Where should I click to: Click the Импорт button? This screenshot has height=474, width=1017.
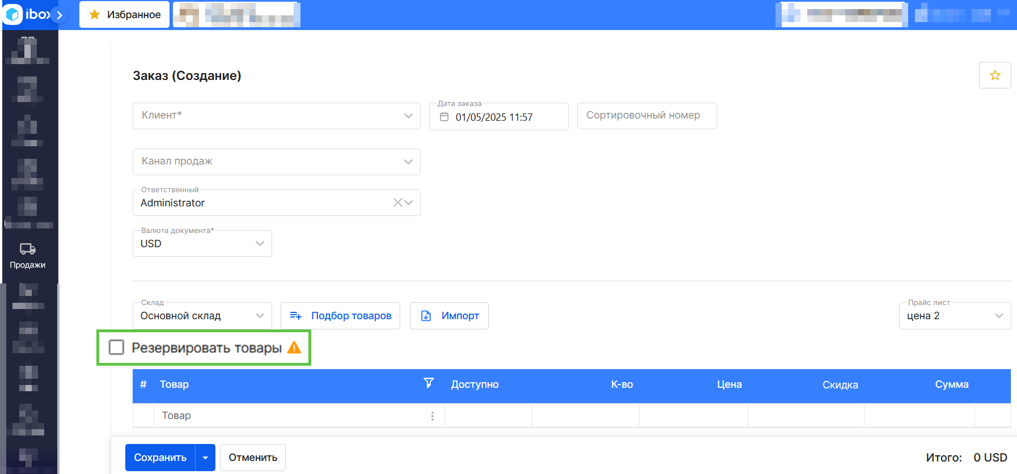(449, 316)
